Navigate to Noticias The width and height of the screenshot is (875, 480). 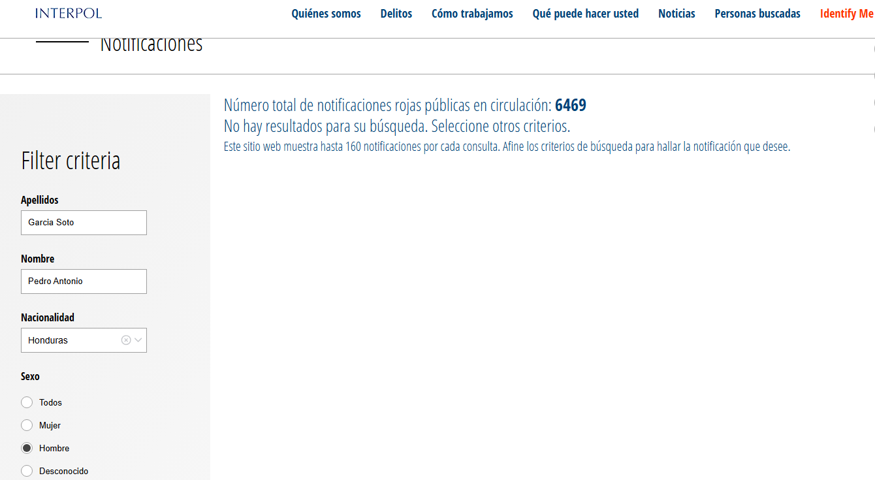pos(676,14)
